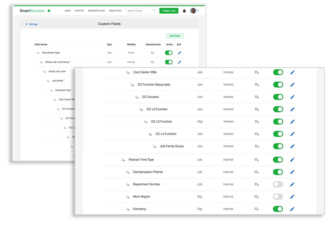Click into the Search People field

(140, 11)
